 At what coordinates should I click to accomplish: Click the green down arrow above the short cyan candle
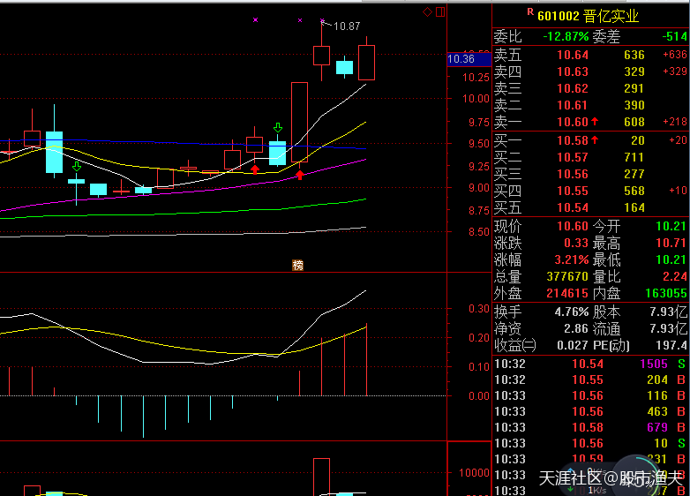pos(77,166)
